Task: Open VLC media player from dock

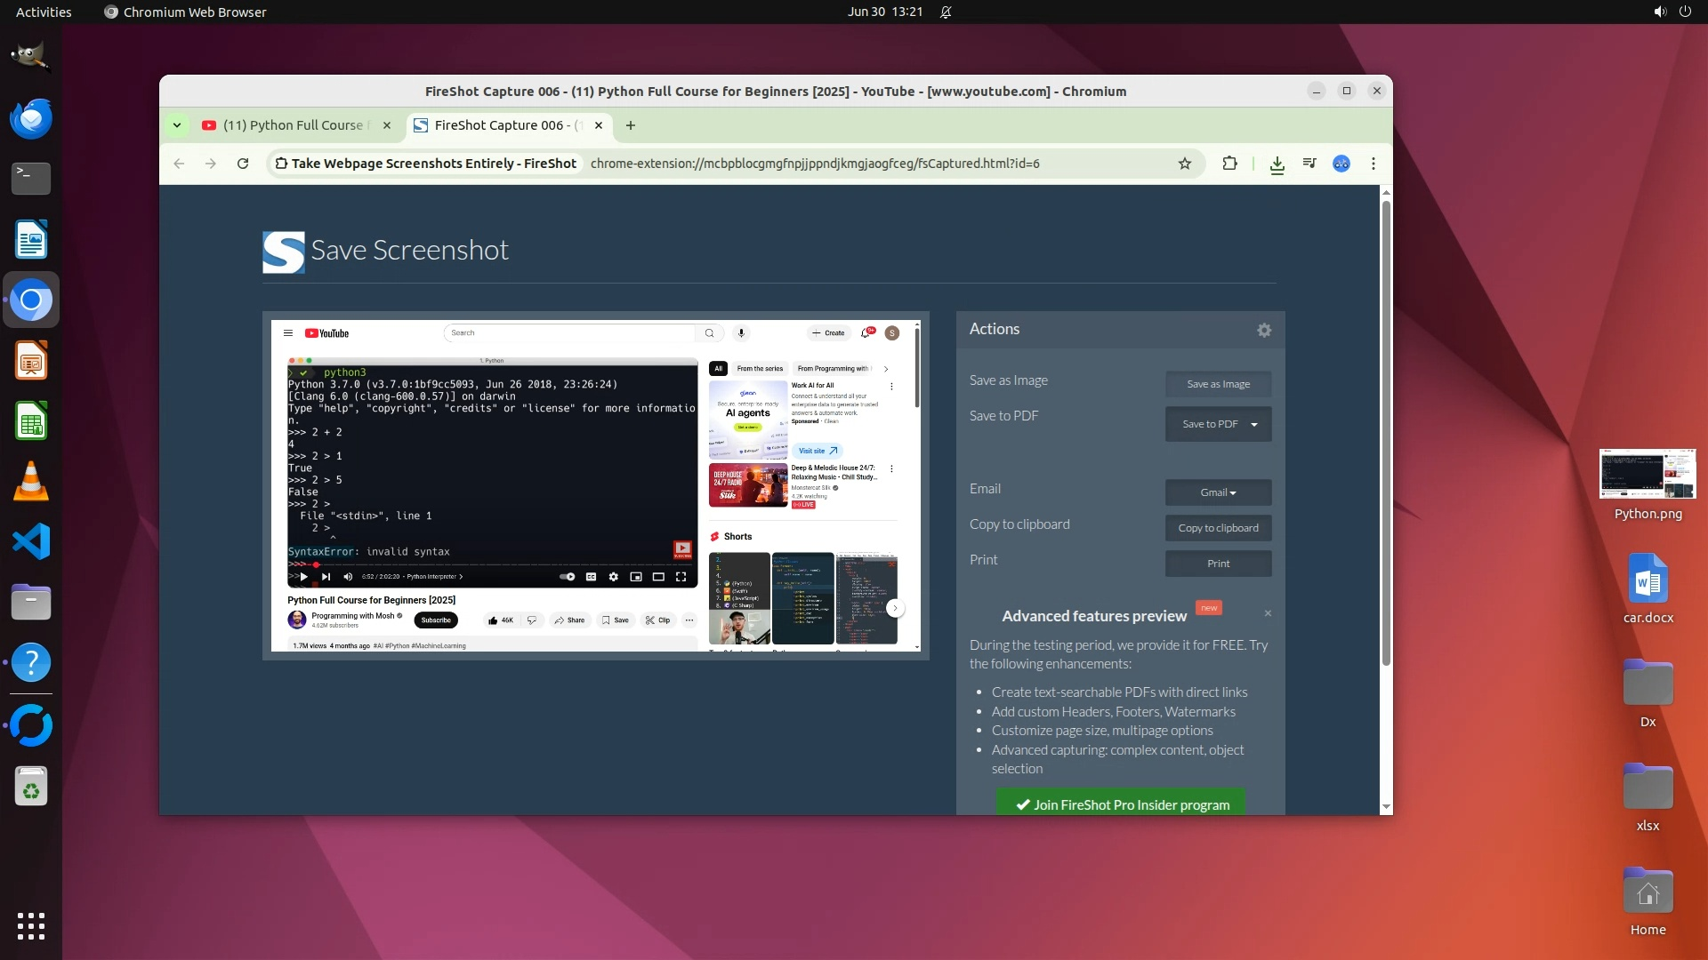Action: (31, 481)
